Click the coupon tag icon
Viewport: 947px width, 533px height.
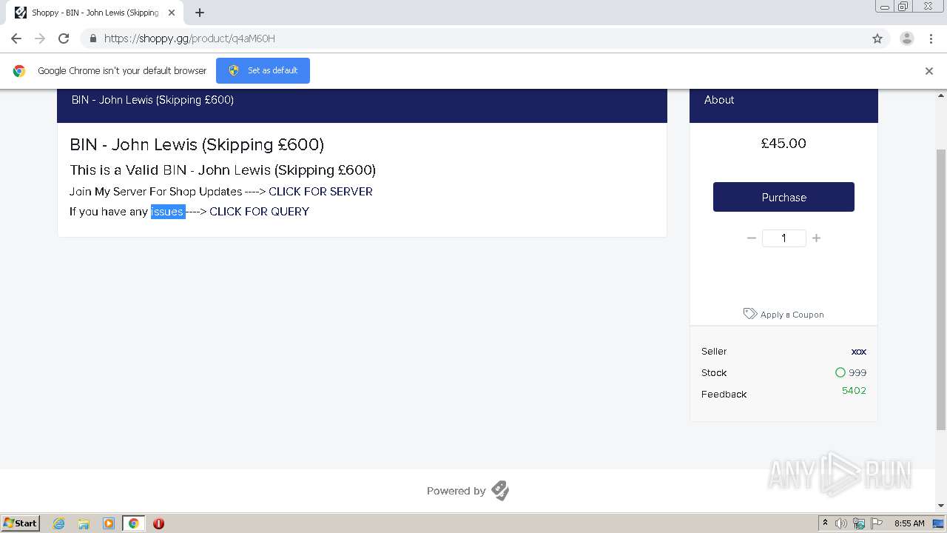pos(749,314)
